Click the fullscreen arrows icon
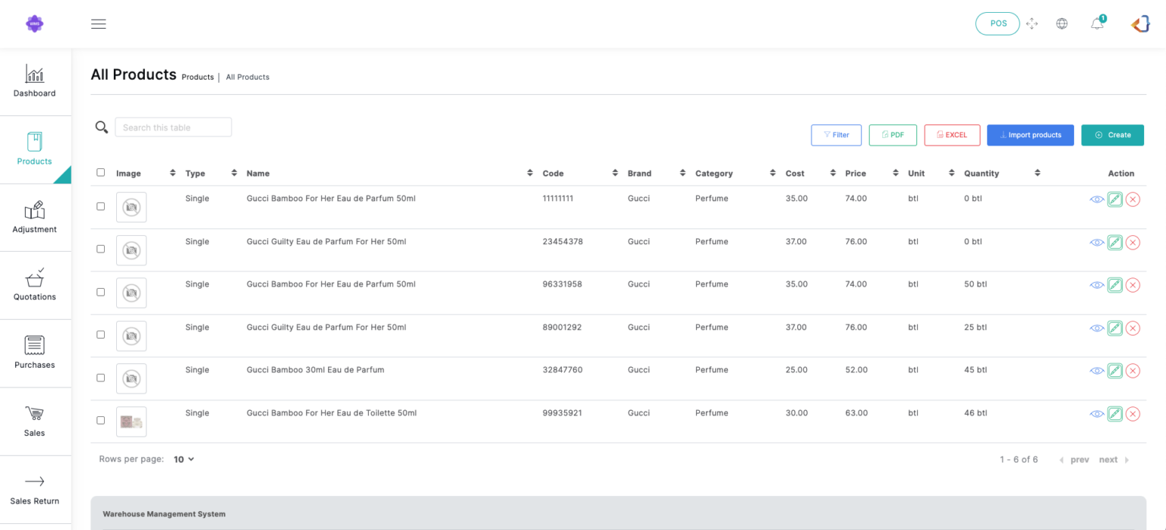This screenshot has height=530, width=1166. tap(1032, 24)
